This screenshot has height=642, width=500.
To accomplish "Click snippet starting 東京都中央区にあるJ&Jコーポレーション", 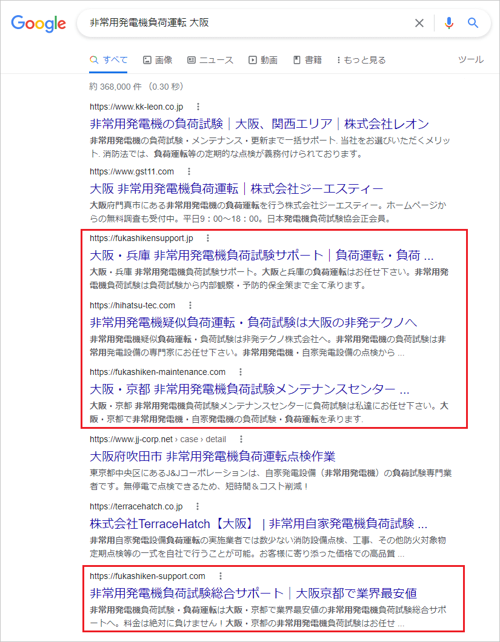I will tap(270, 480).
